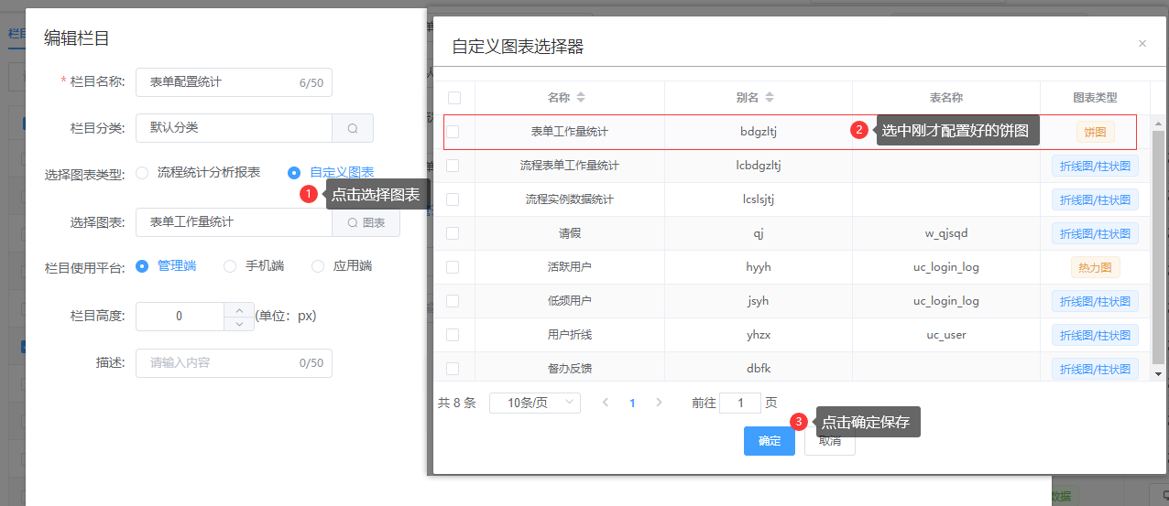Click the table's vertical scrollbar down arrow

(x=1158, y=373)
